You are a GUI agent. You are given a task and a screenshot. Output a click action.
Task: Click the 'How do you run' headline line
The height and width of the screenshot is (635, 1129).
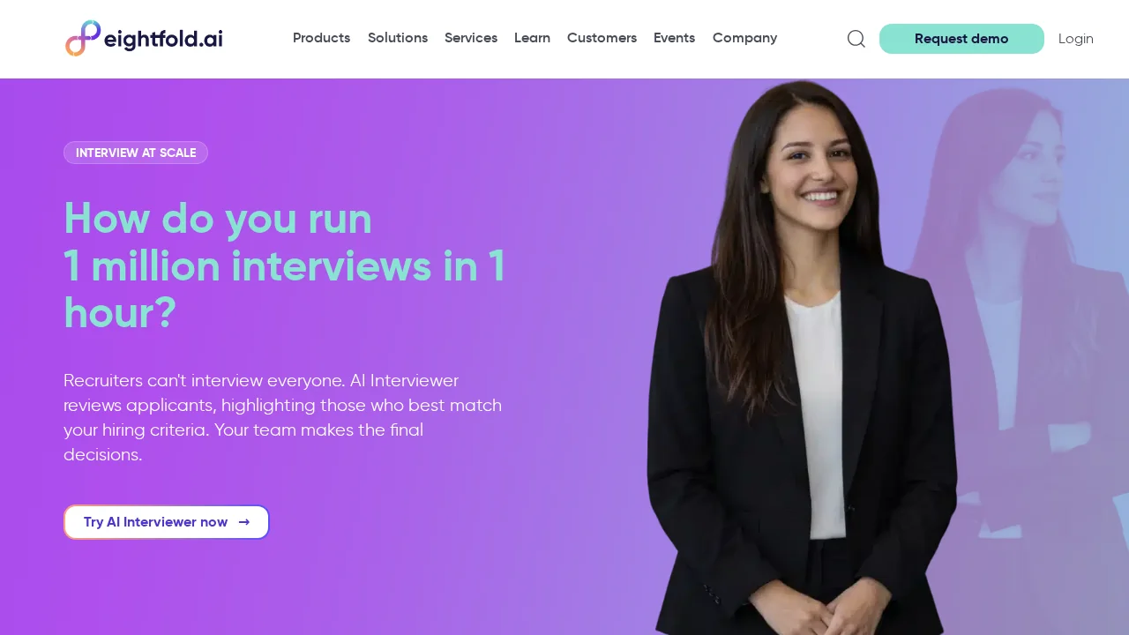tap(218, 219)
